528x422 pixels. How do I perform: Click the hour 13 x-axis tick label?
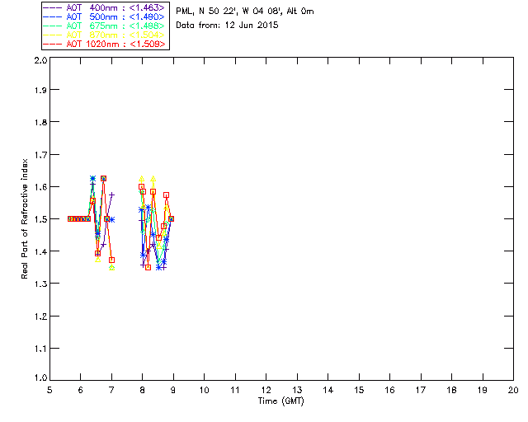pos(297,390)
